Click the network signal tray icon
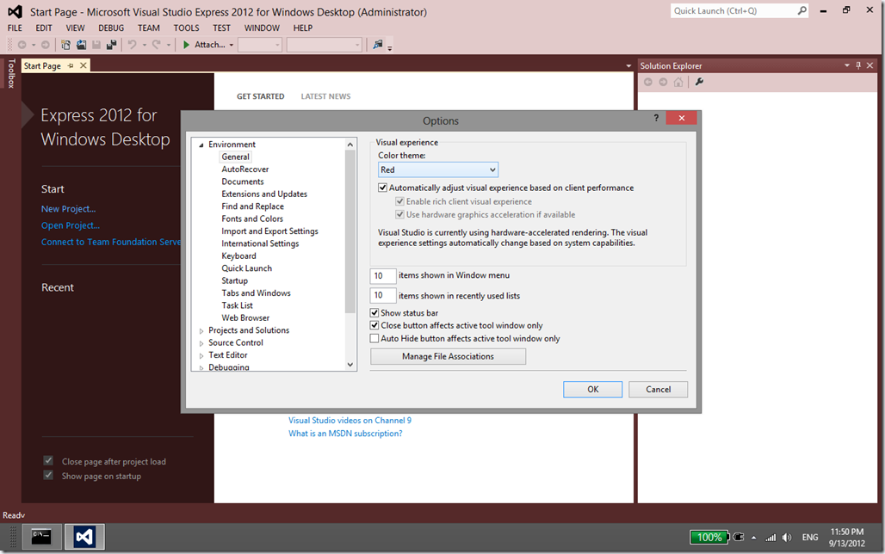Viewport: 885px width, 554px height. 771,538
